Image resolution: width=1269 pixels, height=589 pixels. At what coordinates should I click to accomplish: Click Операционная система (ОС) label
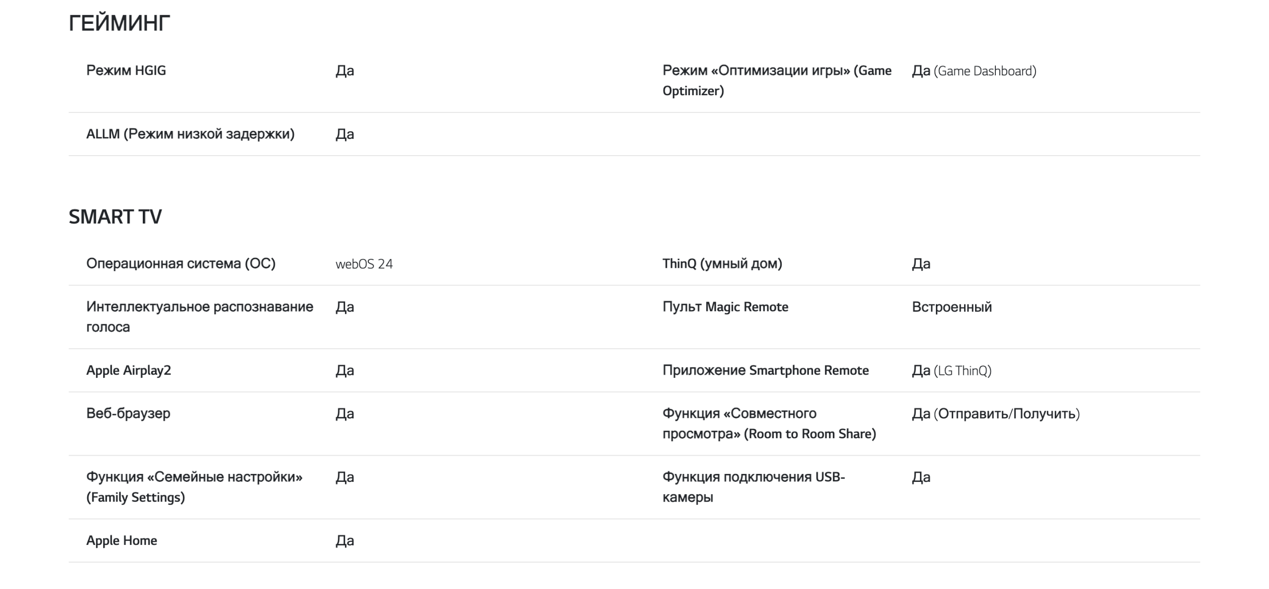(181, 263)
